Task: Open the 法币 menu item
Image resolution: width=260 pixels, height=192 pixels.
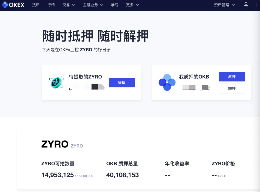Action: (36, 5)
